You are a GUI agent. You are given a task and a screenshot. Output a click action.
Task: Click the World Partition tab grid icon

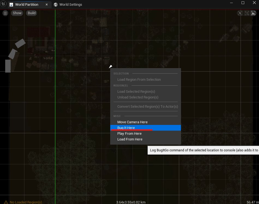point(11,5)
